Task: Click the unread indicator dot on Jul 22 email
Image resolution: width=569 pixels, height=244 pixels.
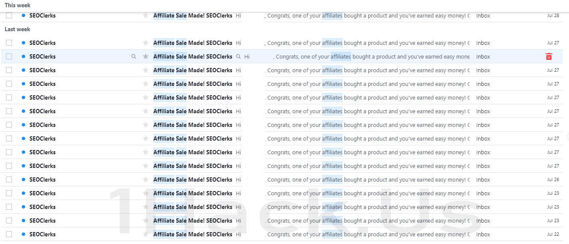Action: tap(23, 234)
